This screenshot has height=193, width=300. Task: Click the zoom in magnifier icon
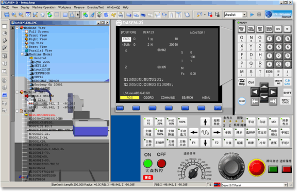coord(14,14)
